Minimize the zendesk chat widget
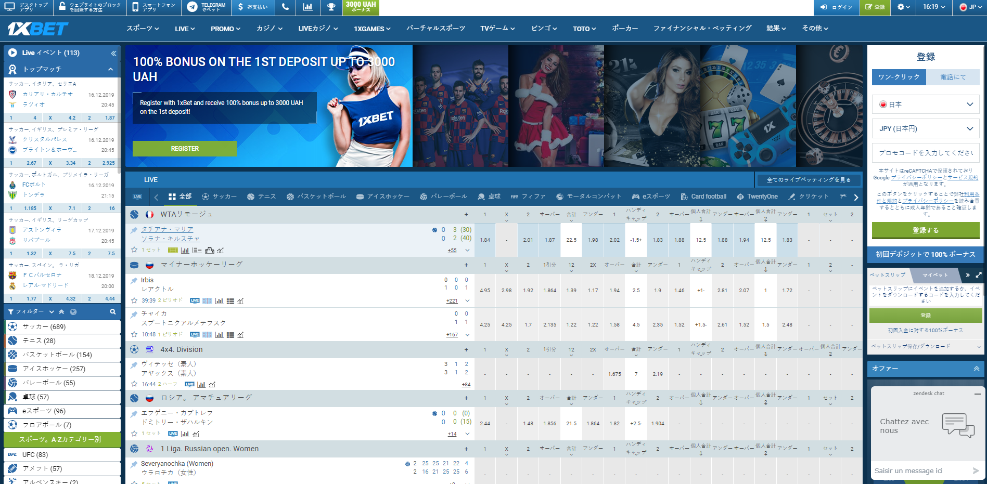The width and height of the screenshot is (987, 484). 978,394
